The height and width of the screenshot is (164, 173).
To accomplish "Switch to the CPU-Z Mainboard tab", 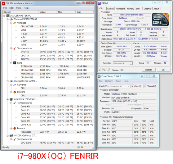I will point(120,9).
